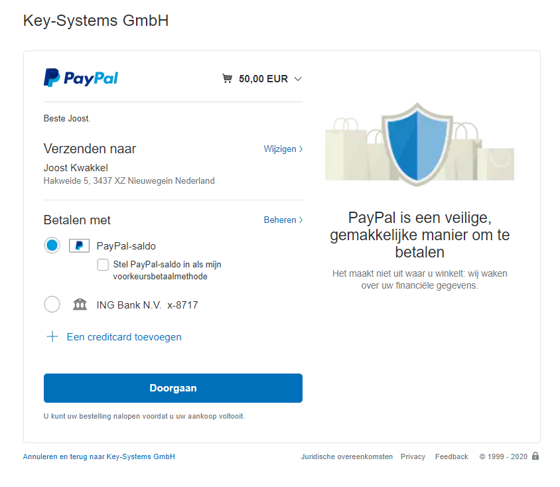Click Annuleren en terug naar Key-Systems link

click(x=99, y=457)
